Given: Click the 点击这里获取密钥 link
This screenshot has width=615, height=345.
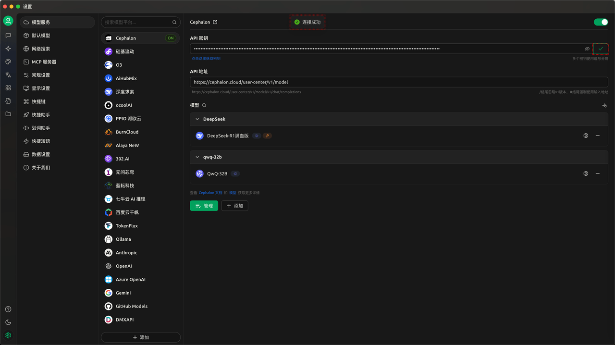Looking at the screenshot, I should click(206, 59).
